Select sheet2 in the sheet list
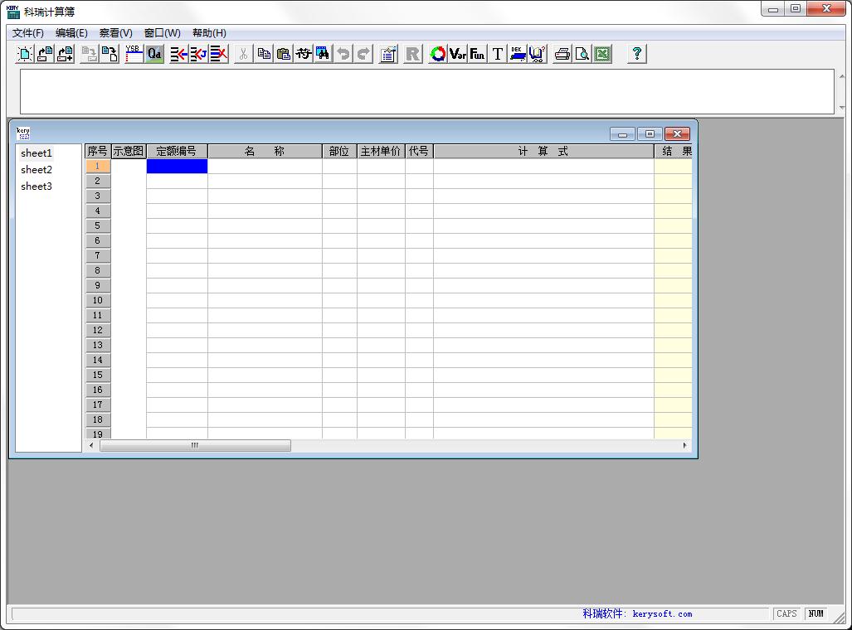Viewport: 852px width, 630px height. pos(37,170)
